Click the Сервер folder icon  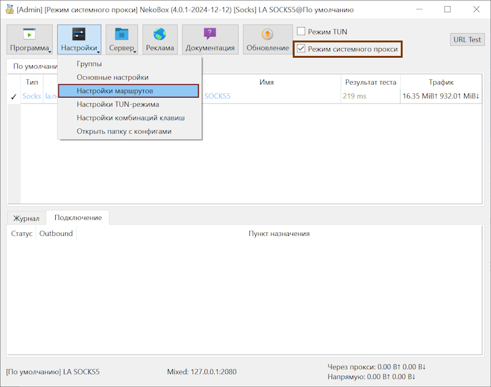[x=122, y=34]
